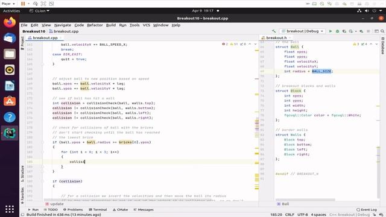Open the Event Log
The image size is (386, 217).
click(x=367, y=210)
